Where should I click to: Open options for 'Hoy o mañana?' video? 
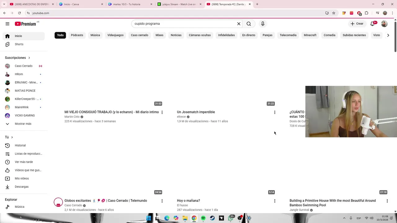coord(274,201)
